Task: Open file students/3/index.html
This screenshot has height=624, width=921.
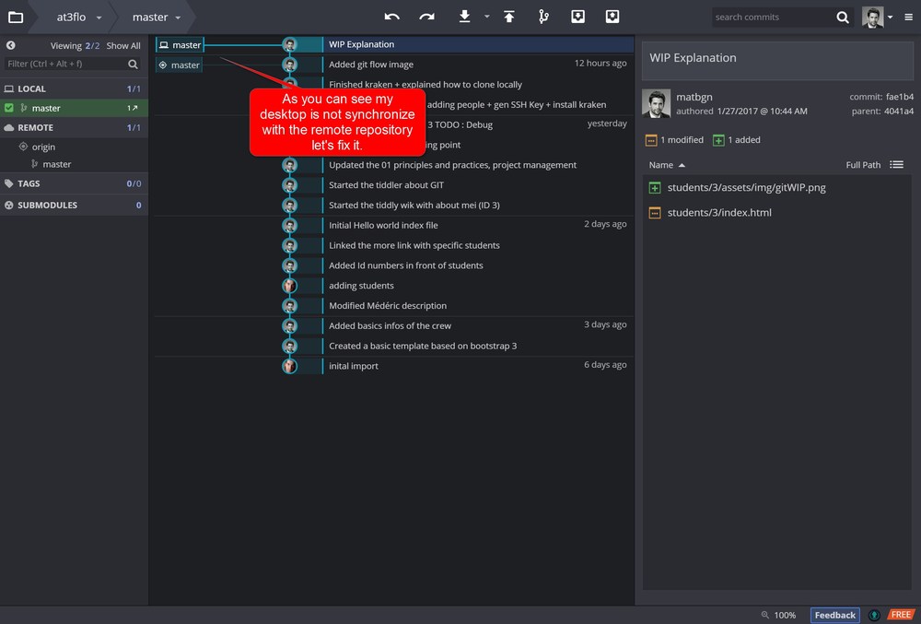Action: (719, 213)
